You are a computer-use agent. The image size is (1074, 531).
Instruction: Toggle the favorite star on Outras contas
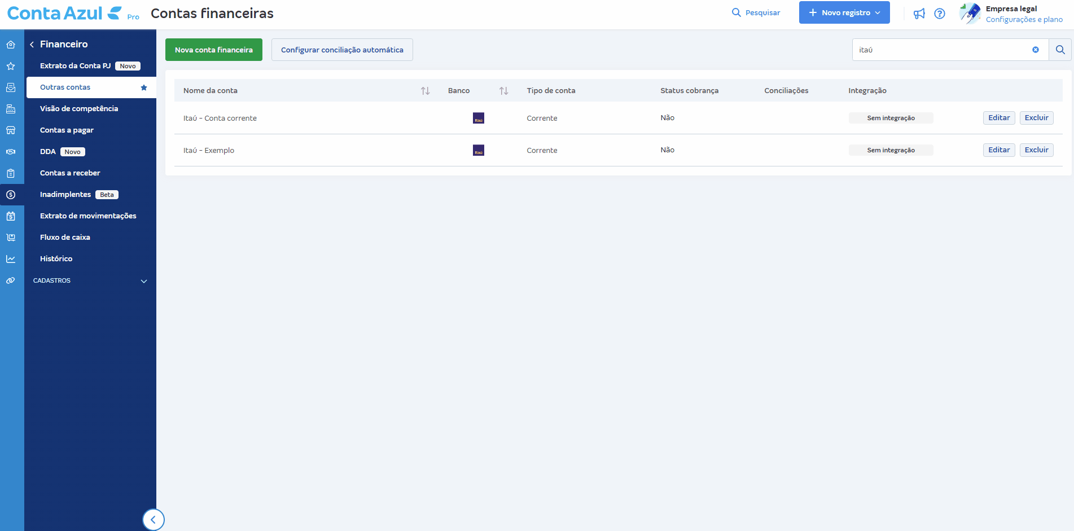(144, 87)
